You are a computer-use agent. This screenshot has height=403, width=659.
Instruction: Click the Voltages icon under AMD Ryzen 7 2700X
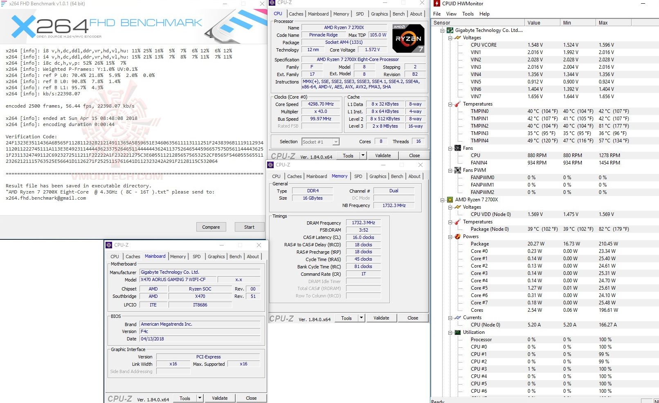click(x=458, y=207)
